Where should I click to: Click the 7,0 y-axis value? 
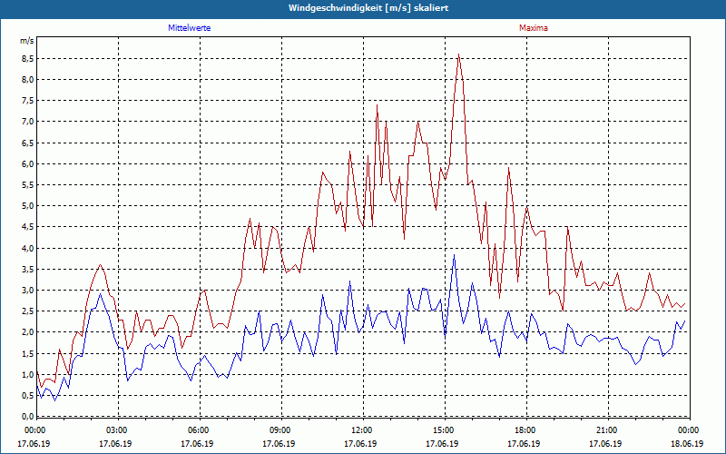[x=28, y=122]
